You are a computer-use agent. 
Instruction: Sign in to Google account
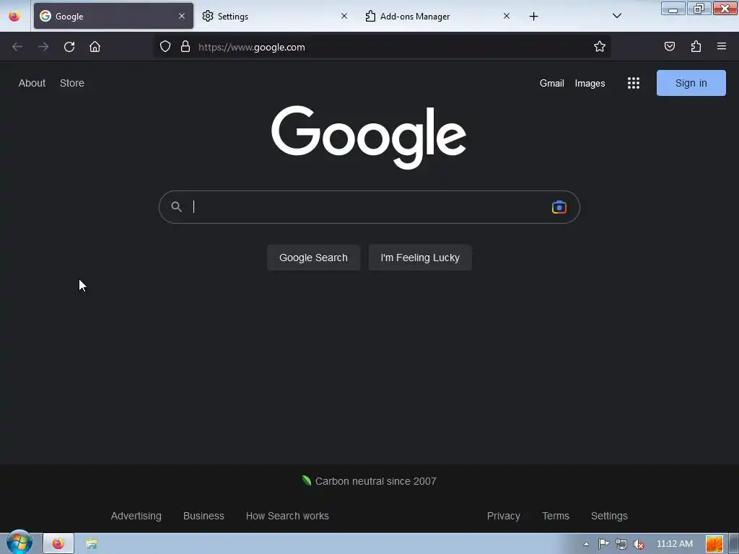click(691, 83)
